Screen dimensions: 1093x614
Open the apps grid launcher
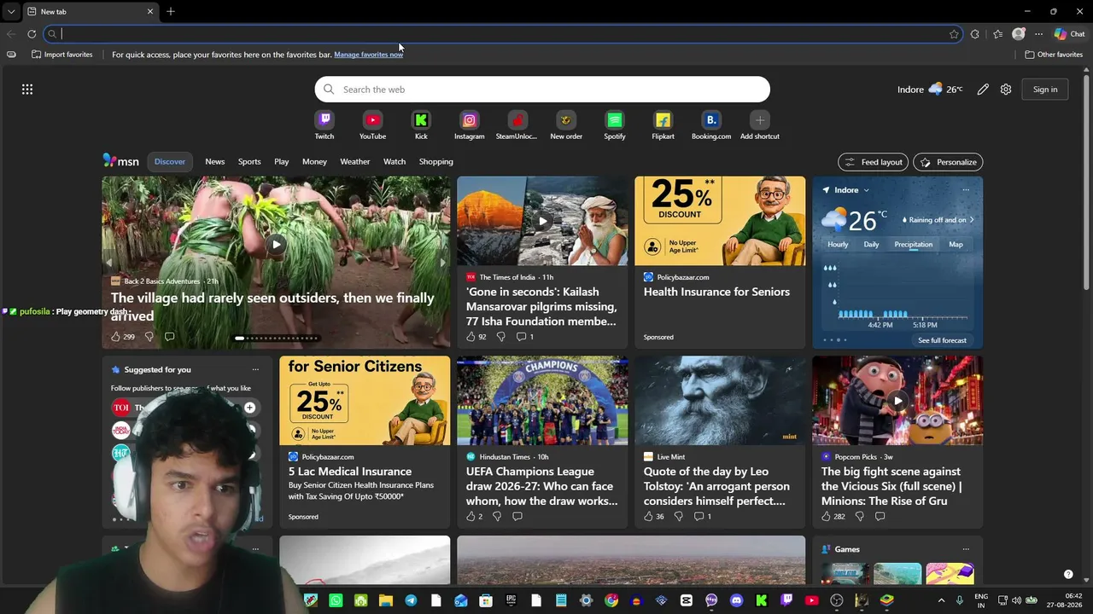pyautogui.click(x=27, y=90)
